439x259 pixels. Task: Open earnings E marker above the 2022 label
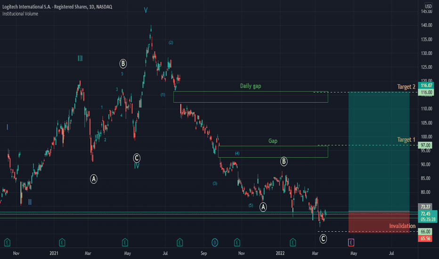[293, 243]
